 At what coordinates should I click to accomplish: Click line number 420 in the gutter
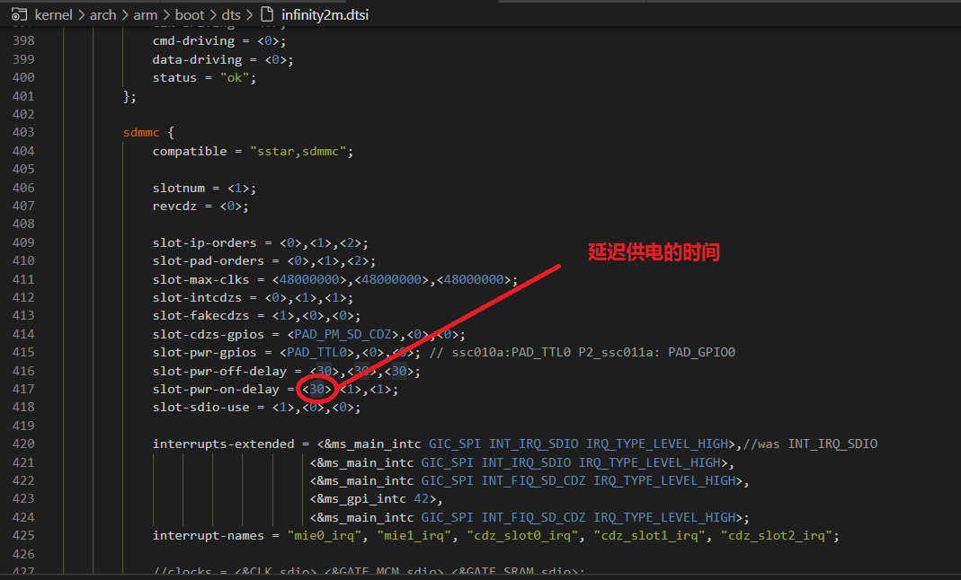[x=22, y=444]
